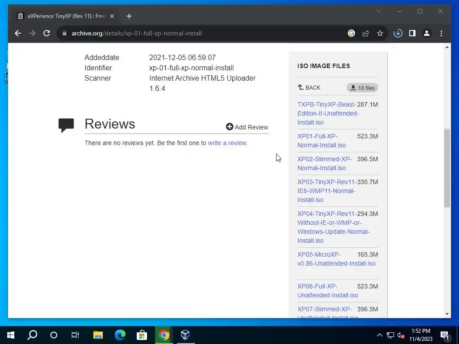Open Task View in the taskbar

(75, 335)
